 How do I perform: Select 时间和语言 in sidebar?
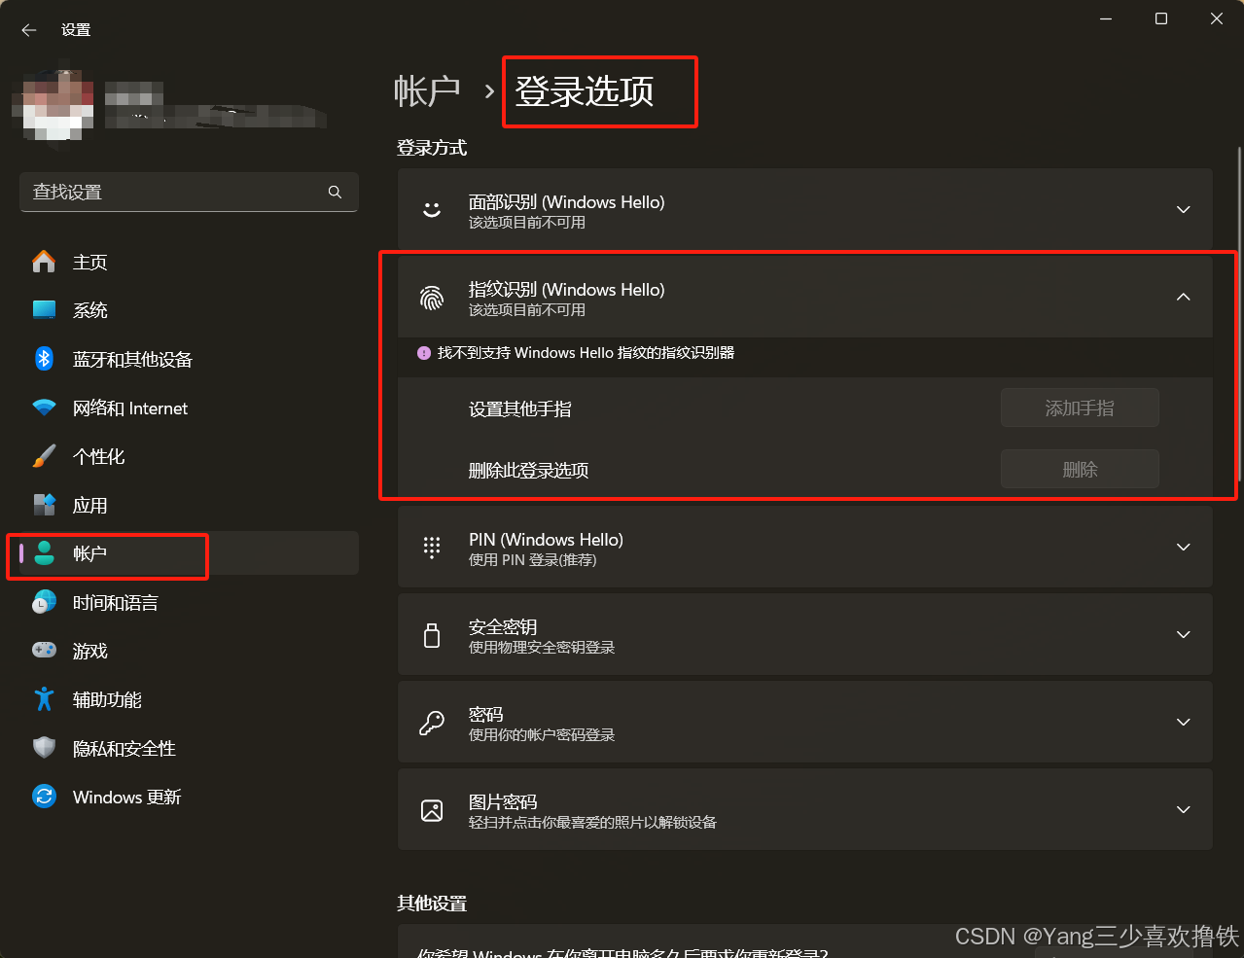(189, 602)
